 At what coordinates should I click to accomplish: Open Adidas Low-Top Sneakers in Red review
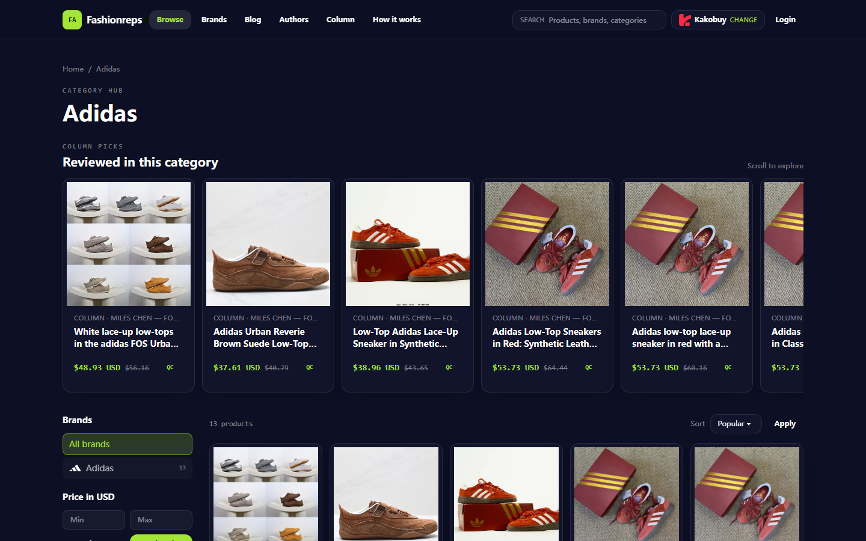[x=547, y=338]
